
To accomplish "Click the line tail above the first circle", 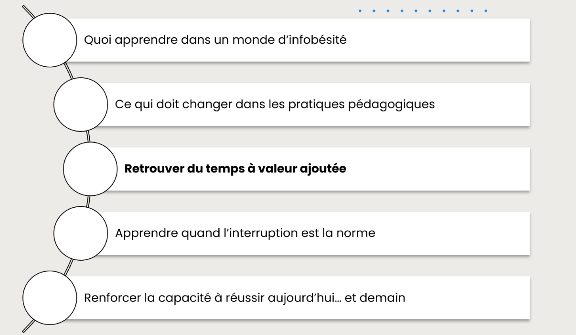I will coord(28,11).
